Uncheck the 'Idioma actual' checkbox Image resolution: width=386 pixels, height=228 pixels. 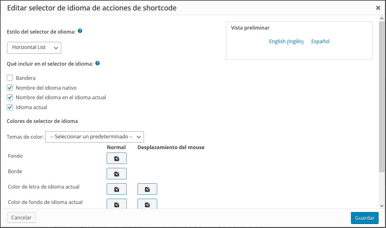click(x=10, y=107)
